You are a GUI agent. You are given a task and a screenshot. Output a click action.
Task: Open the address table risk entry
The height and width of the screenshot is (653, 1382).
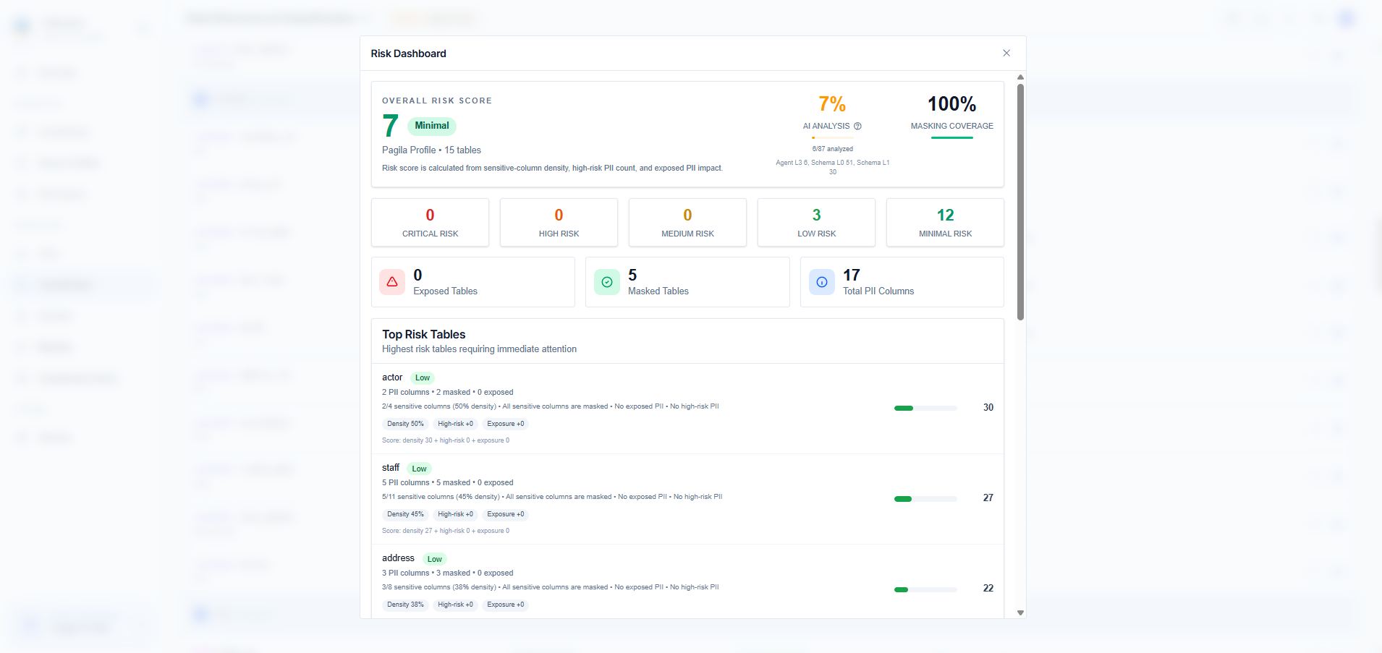[687, 581]
